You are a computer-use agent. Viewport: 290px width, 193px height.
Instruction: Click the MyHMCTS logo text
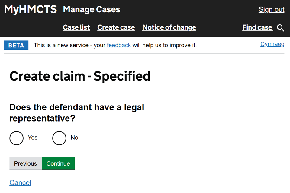pos(30,9)
